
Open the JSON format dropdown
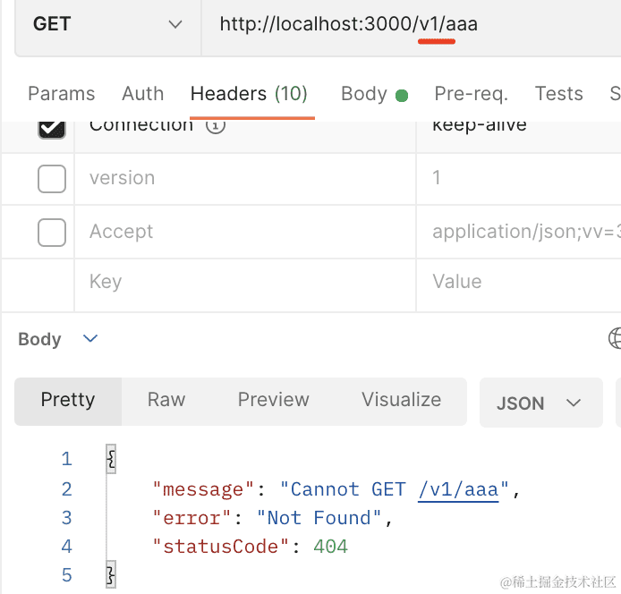[x=540, y=403]
